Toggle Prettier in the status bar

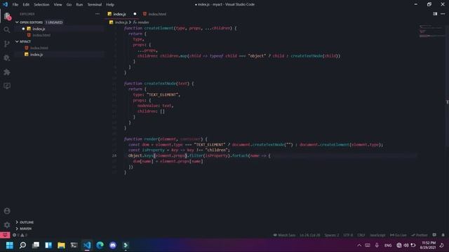(420, 235)
